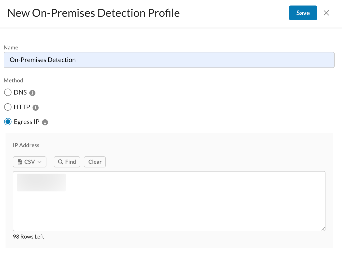Expand the chevron arrow next to CSV
Image resolution: width=342 pixels, height=253 pixels.
tap(40, 162)
